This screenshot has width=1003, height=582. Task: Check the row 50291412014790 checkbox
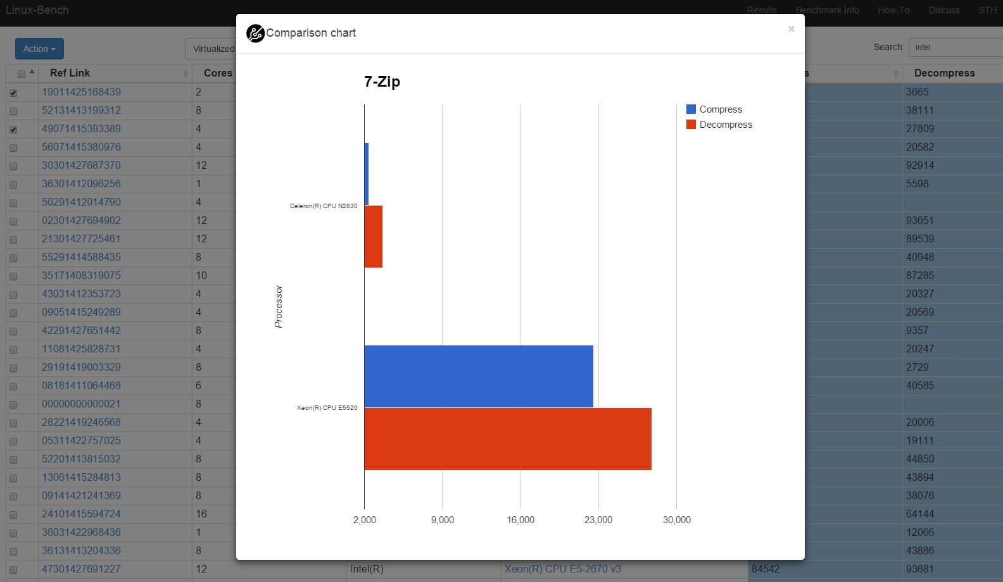pyautogui.click(x=13, y=203)
